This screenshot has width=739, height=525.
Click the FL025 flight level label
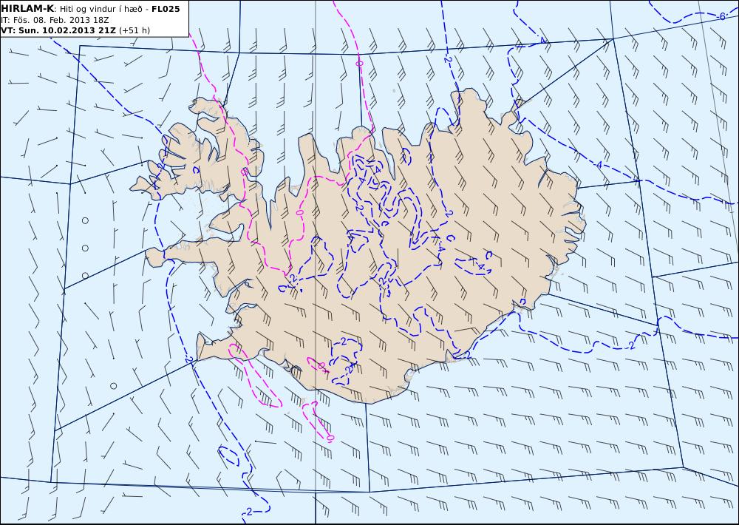point(166,9)
